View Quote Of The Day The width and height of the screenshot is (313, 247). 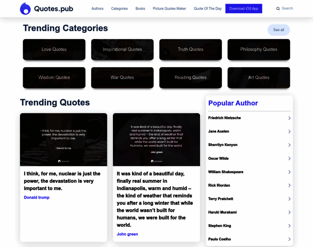pyautogui.click(x=208, y=9)
